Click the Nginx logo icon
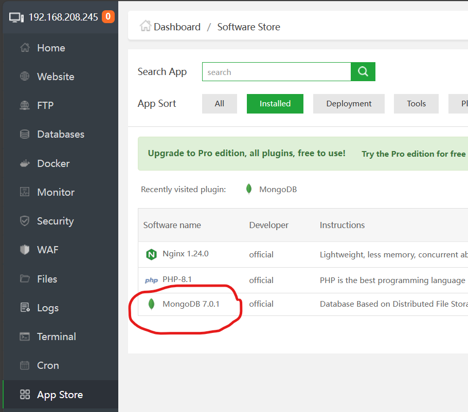This screenshot has height=412, width=468. click(151, 254)
